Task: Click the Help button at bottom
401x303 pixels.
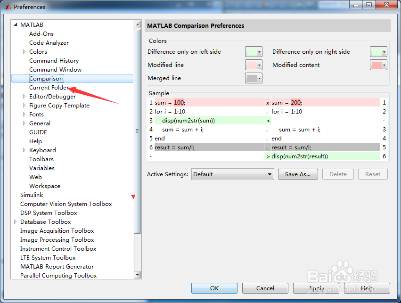Action: (x=367, y=288)
